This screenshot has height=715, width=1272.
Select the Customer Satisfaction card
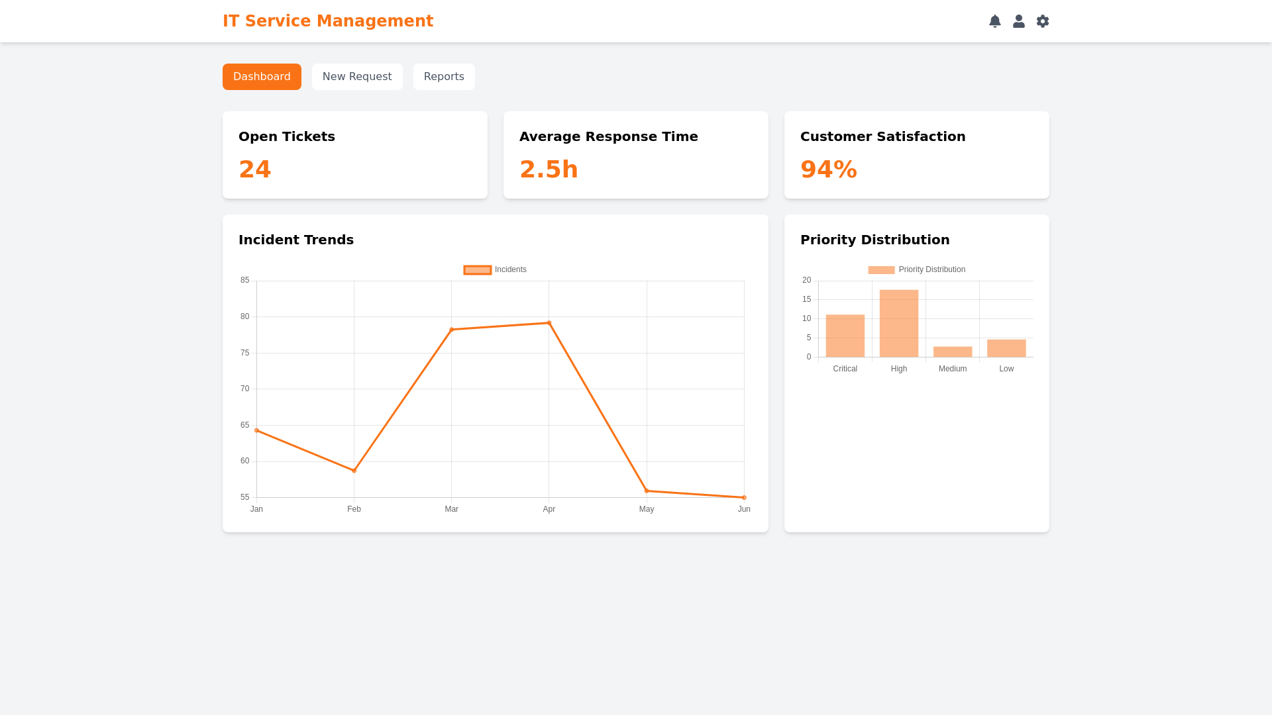click(x=917, y=155)
